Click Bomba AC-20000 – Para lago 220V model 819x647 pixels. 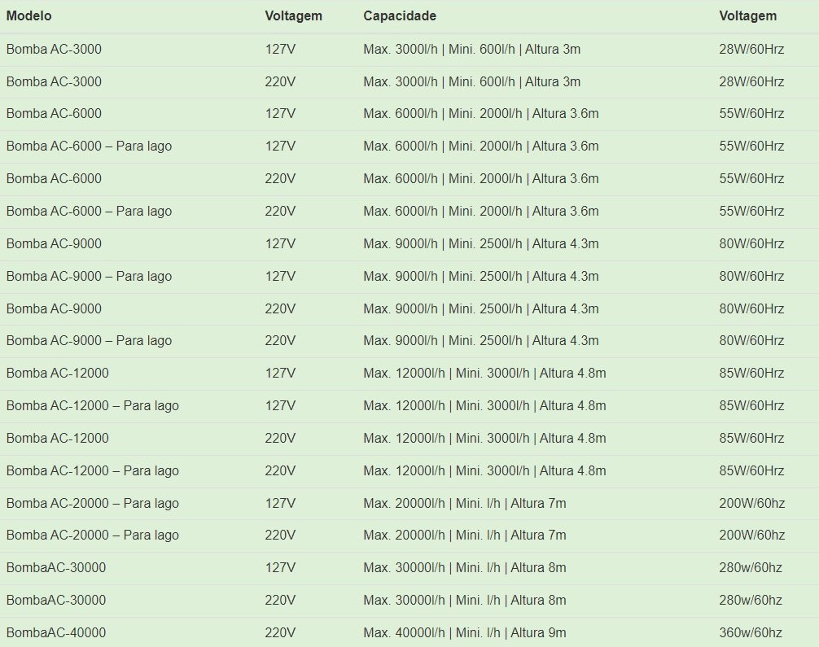pyautogui.click(x=93, y=536)
